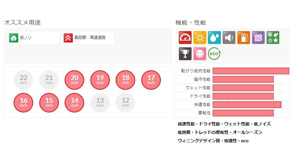This screenshot has height=162, width=296.
Task: Click the grayed-out 22 inch circle
Action: pos(23,80)
